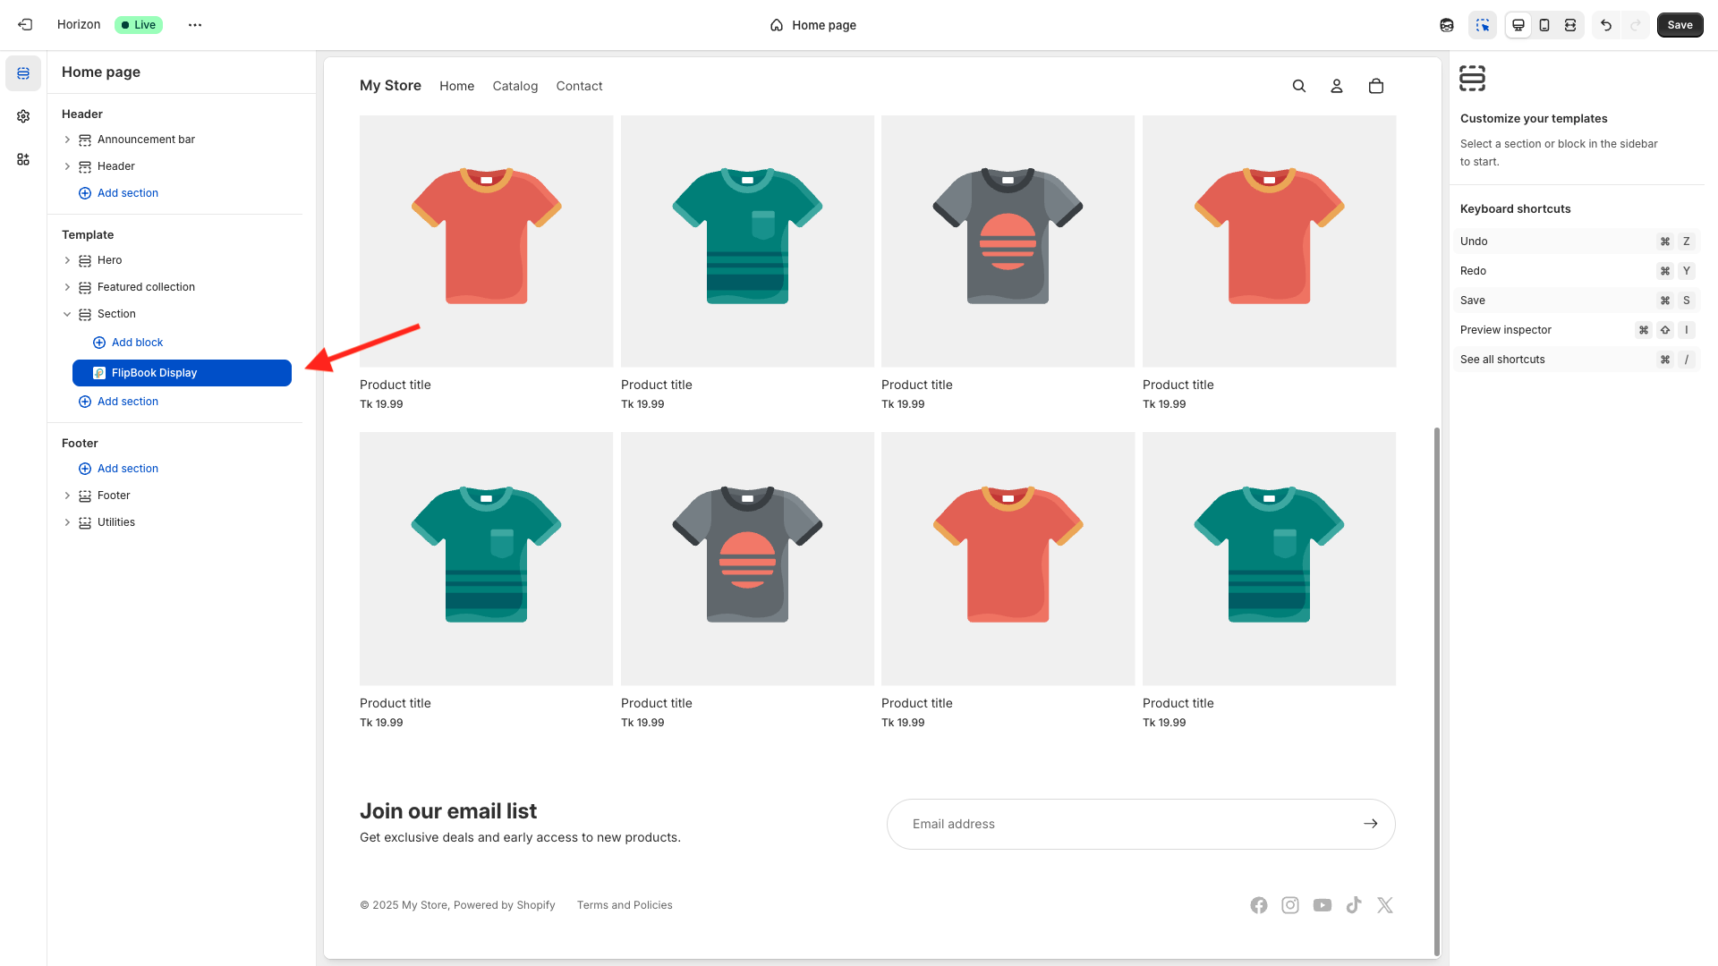Click the Email address input field
This screenshot has height=966, width=1718.
click(x=1127, y=824)
